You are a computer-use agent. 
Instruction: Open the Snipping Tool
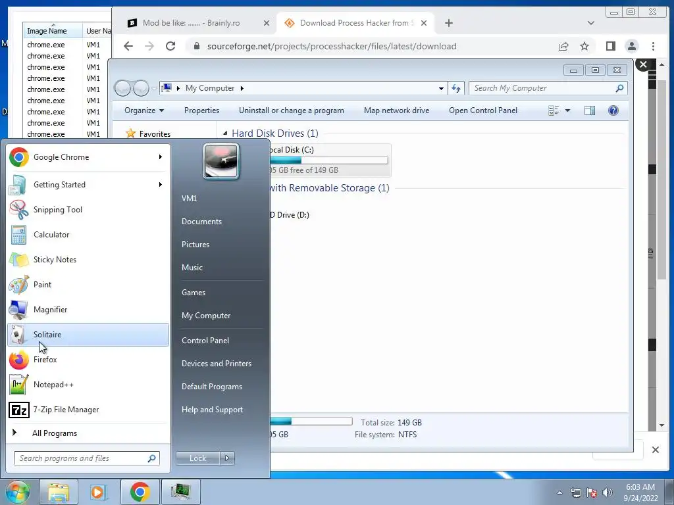88,210
